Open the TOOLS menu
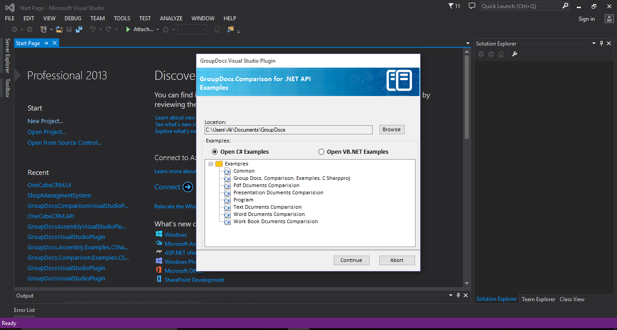The height and width of the screenshot is (330, 617). 122,18
